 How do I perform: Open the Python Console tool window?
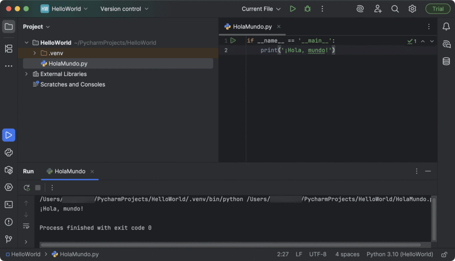(8, 152)
